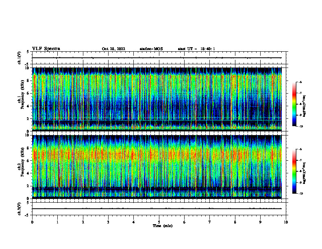Click the time axis tick label "2"

(83, 222)
